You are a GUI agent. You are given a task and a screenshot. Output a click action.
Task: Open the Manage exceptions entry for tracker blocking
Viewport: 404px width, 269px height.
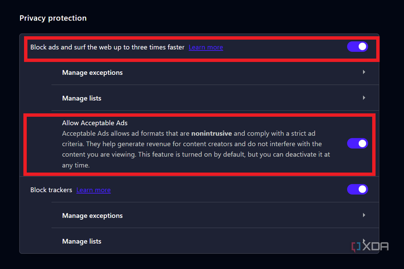pos(215,216)
